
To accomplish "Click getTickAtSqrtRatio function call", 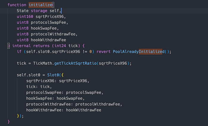I will [x=75, y=63].
